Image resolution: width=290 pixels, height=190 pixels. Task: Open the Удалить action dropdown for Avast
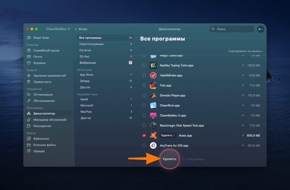click(168, 135)
